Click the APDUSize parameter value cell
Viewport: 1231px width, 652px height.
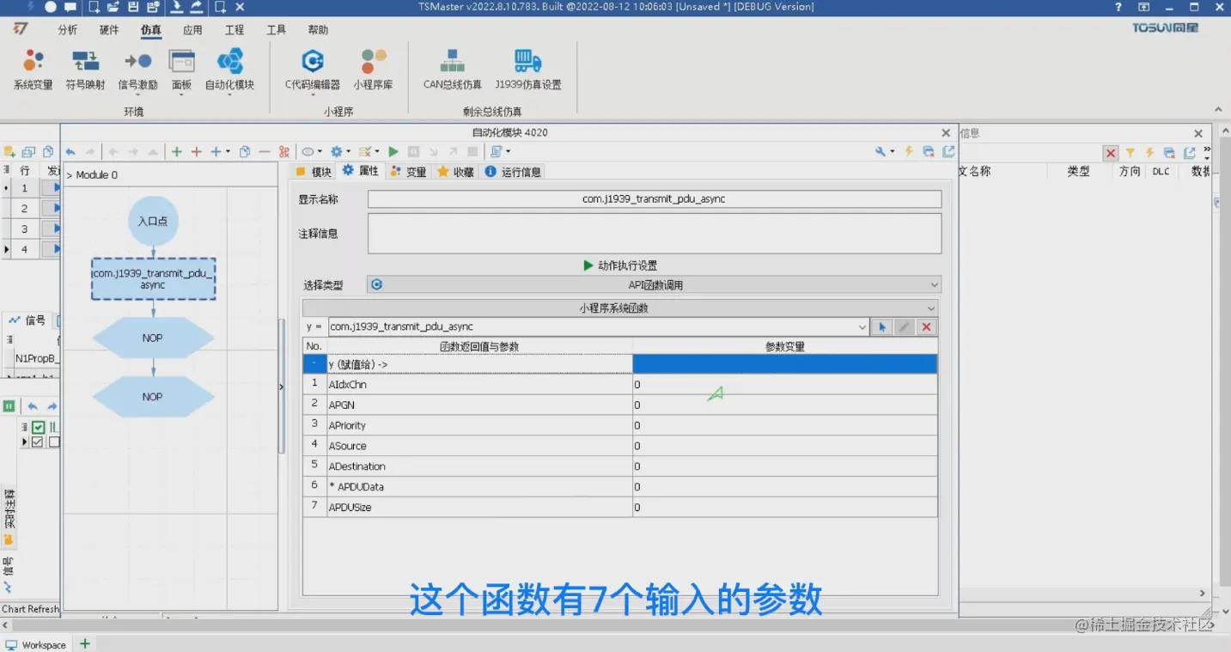784,507
